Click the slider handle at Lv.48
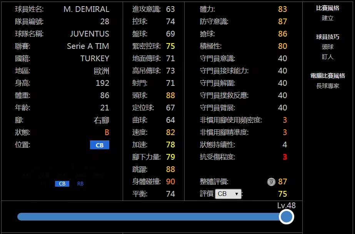Image resolution: width=355 pixels, height=234 pixels. (286, 217)
